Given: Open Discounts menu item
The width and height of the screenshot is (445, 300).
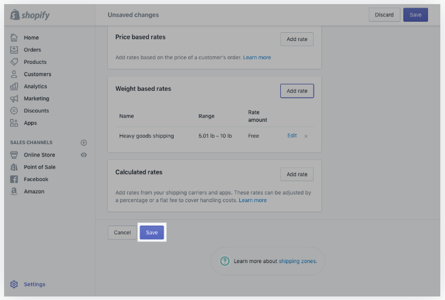Looking at the screenshot, I should 36,111.
